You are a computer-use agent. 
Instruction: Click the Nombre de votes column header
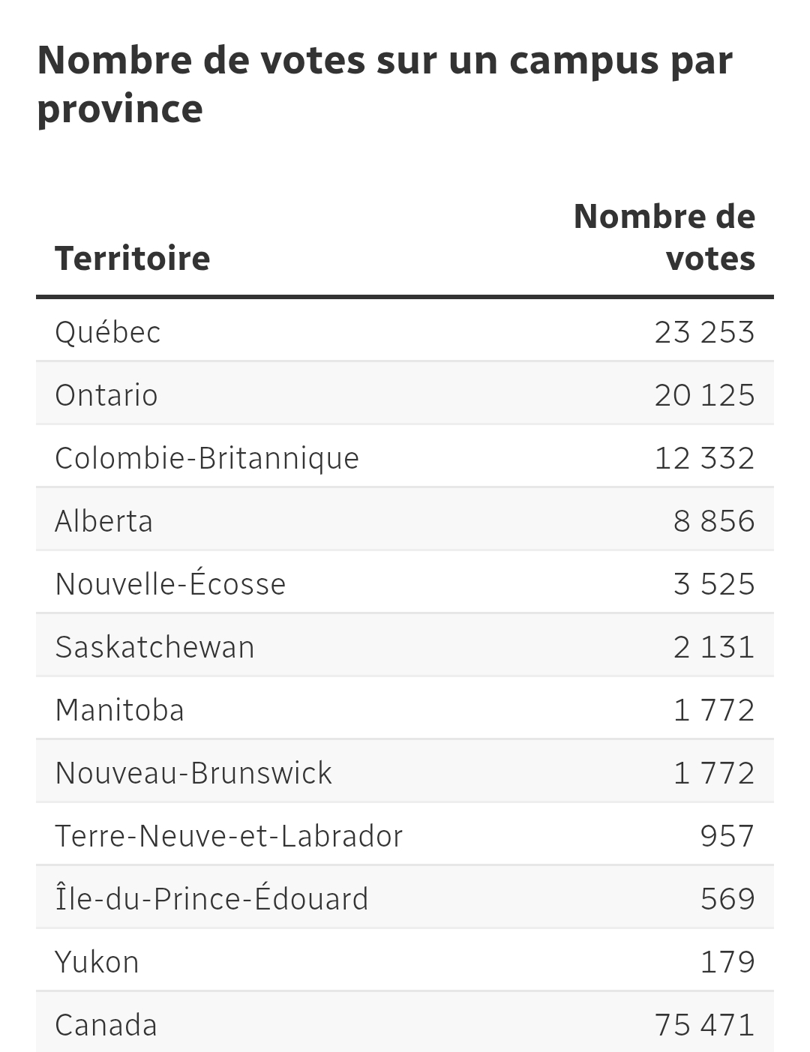(664, 237)
